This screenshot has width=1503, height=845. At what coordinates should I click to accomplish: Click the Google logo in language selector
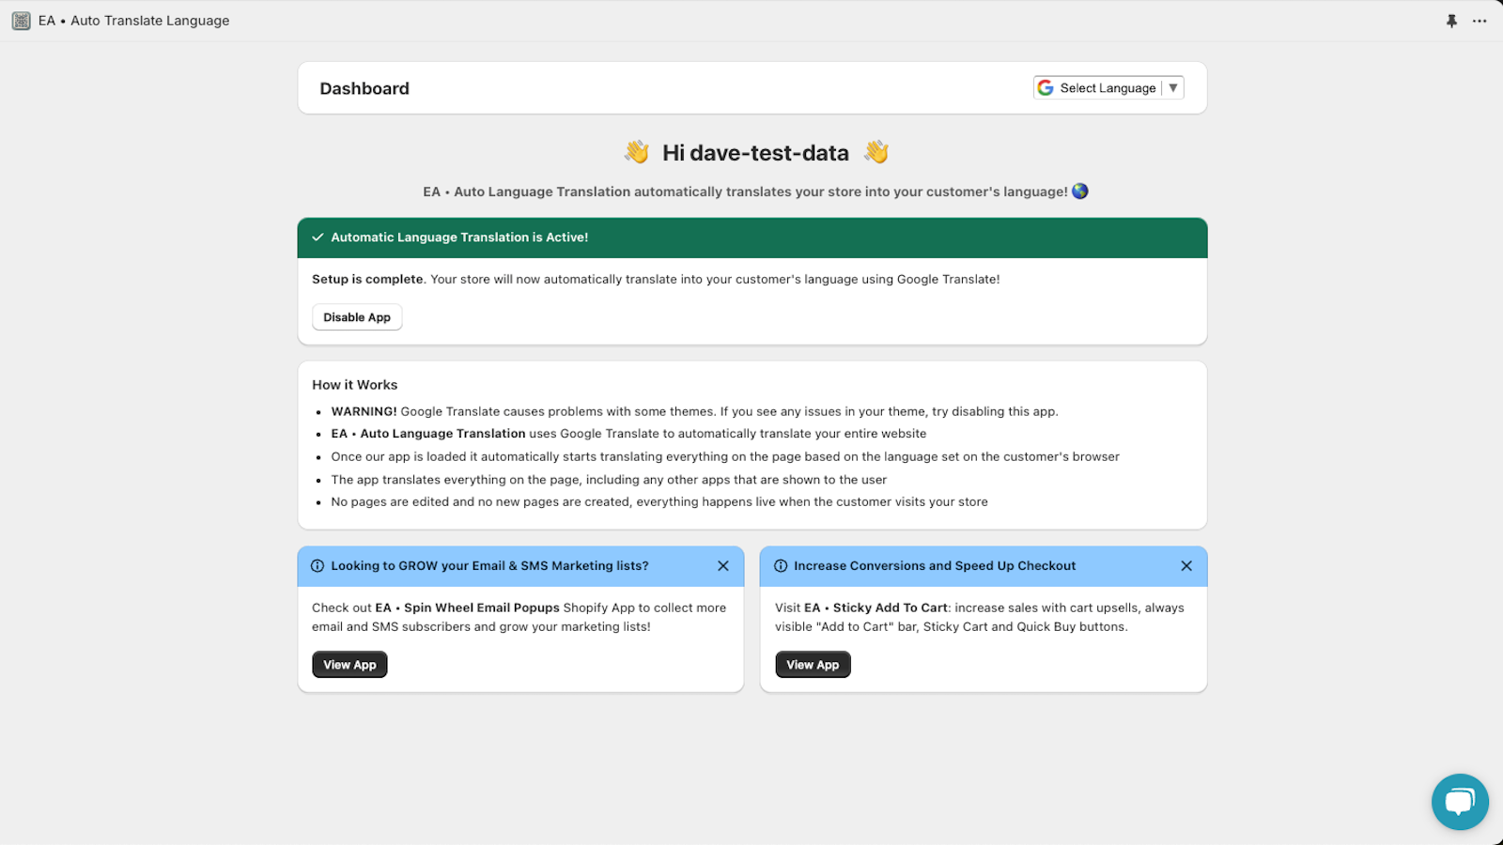pyautogui.click(x=1046, y=87)
